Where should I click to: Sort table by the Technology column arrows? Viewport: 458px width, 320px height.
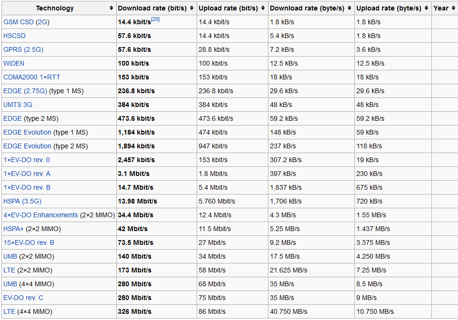pos(111,8)
